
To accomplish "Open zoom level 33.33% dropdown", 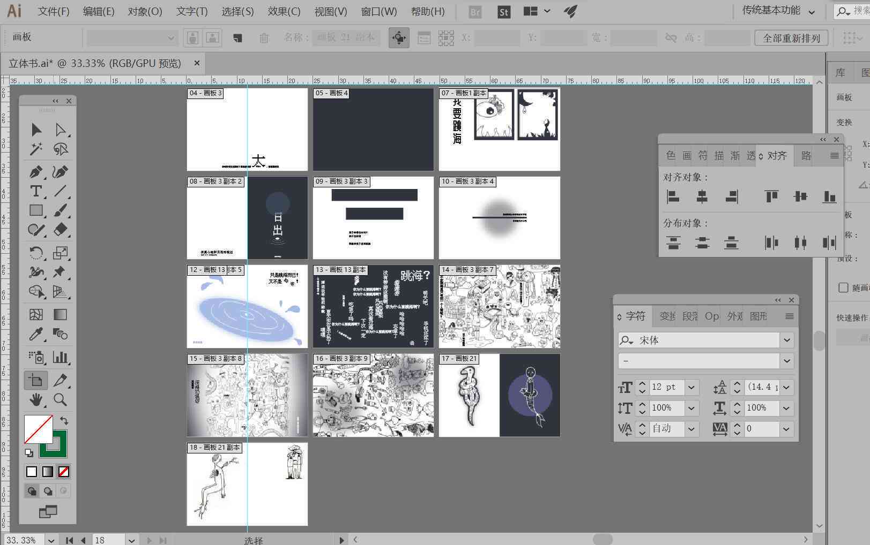I will (x=51, y=540).
